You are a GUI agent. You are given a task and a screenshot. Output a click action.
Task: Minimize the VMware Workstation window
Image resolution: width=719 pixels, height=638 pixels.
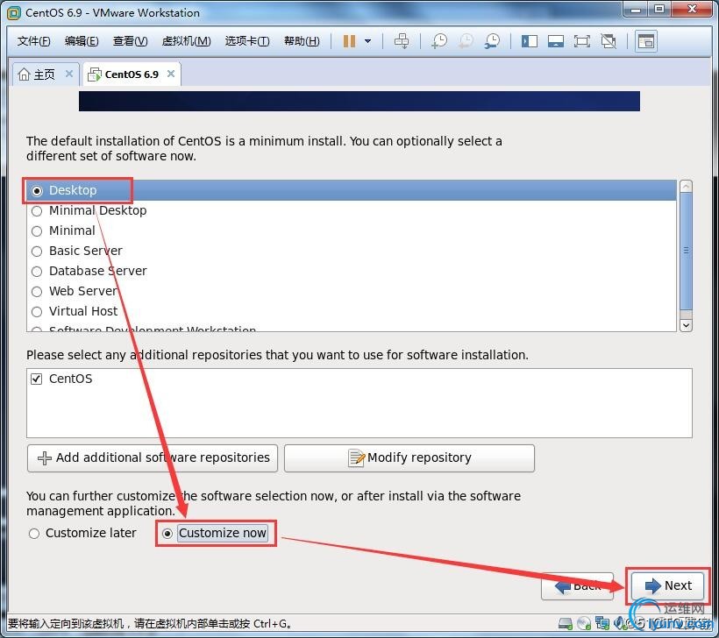(x=636, y=10)
